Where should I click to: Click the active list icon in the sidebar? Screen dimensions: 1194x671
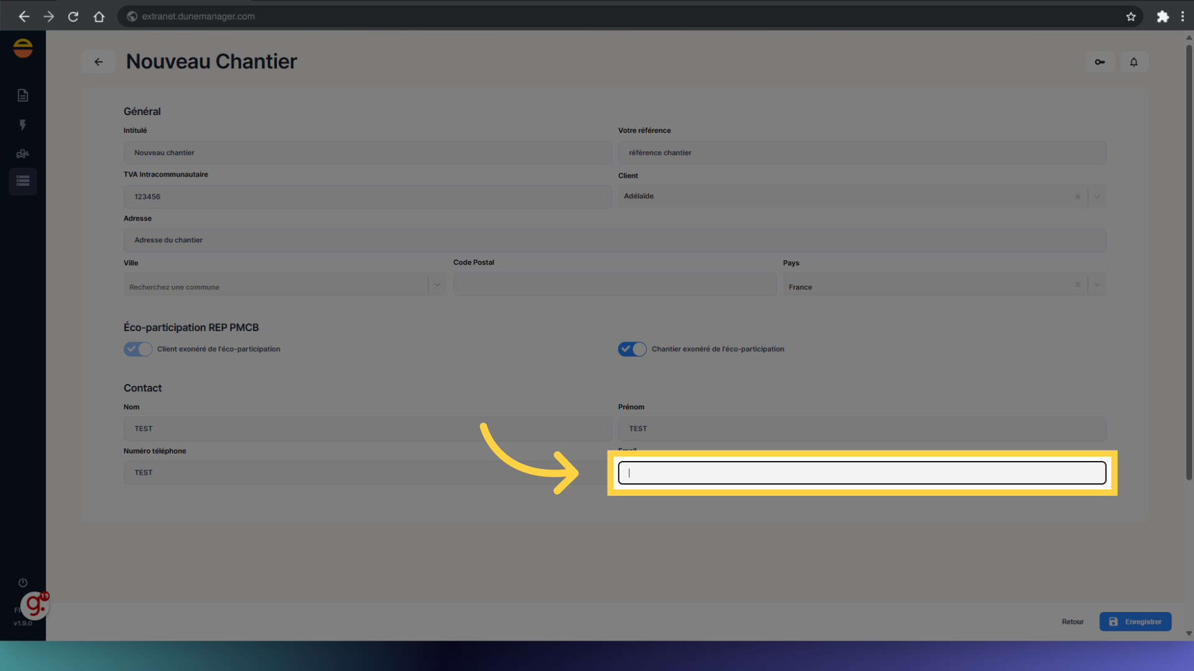[x=23, y=181]
